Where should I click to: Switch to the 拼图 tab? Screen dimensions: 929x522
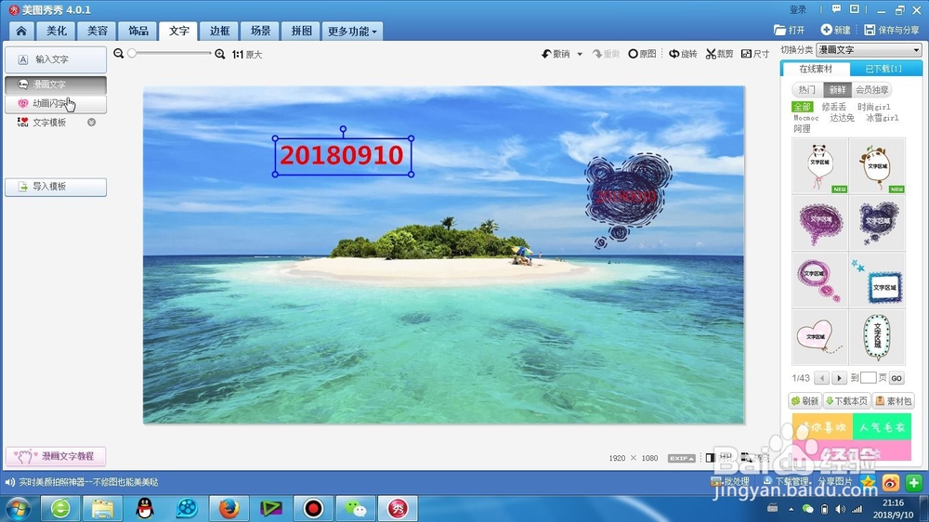tap(301, 31)
